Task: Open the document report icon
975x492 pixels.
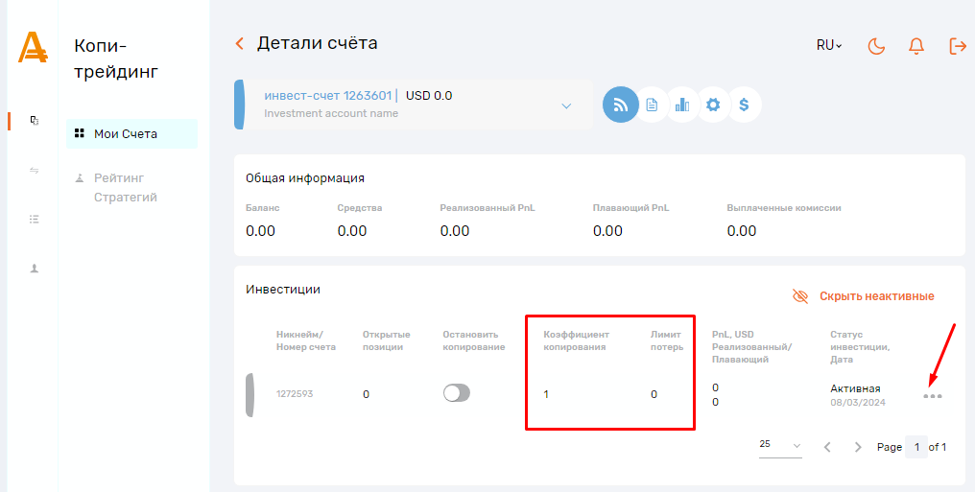Action: [652, 105]
